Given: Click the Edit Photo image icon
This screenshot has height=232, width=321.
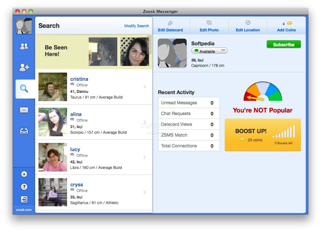Looking at the screenshot, I should click(209, 23).
